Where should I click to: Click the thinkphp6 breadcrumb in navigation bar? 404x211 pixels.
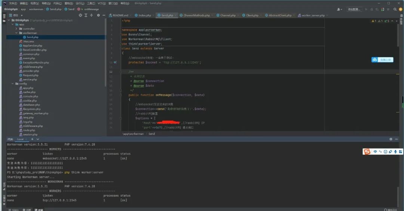11,9
